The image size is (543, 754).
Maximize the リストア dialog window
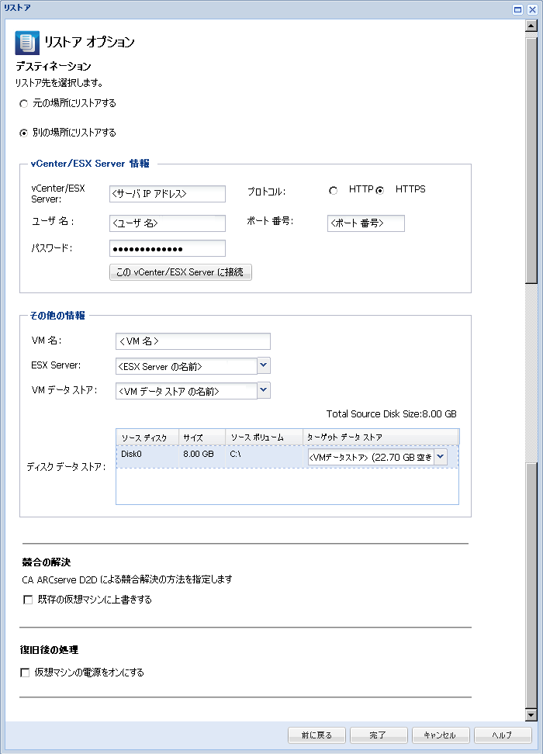point(517,9)
